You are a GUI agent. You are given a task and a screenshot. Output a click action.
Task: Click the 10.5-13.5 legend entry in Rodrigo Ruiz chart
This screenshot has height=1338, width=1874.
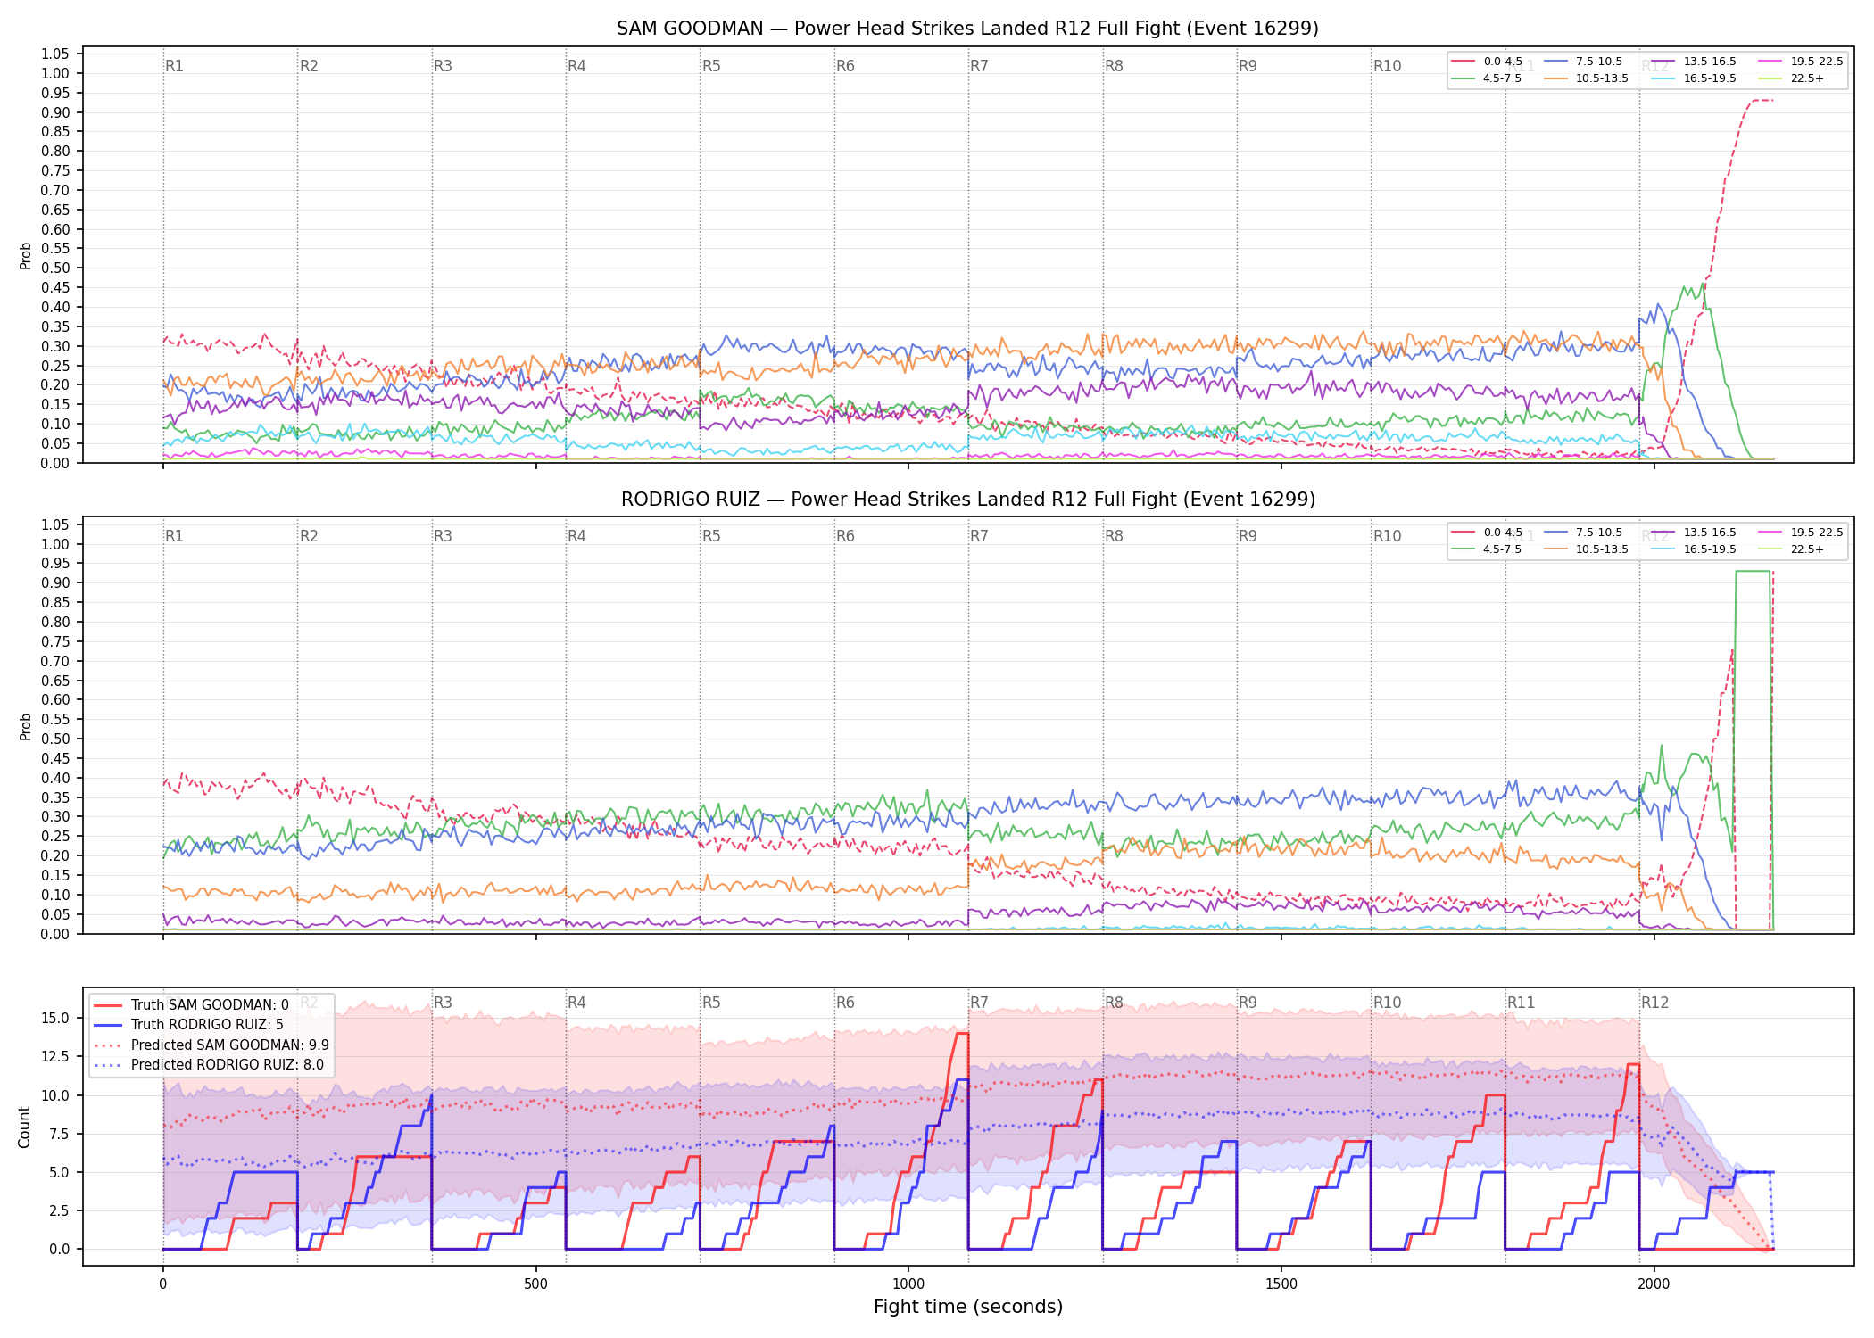pyautogui.click(x=1586, y=549)
